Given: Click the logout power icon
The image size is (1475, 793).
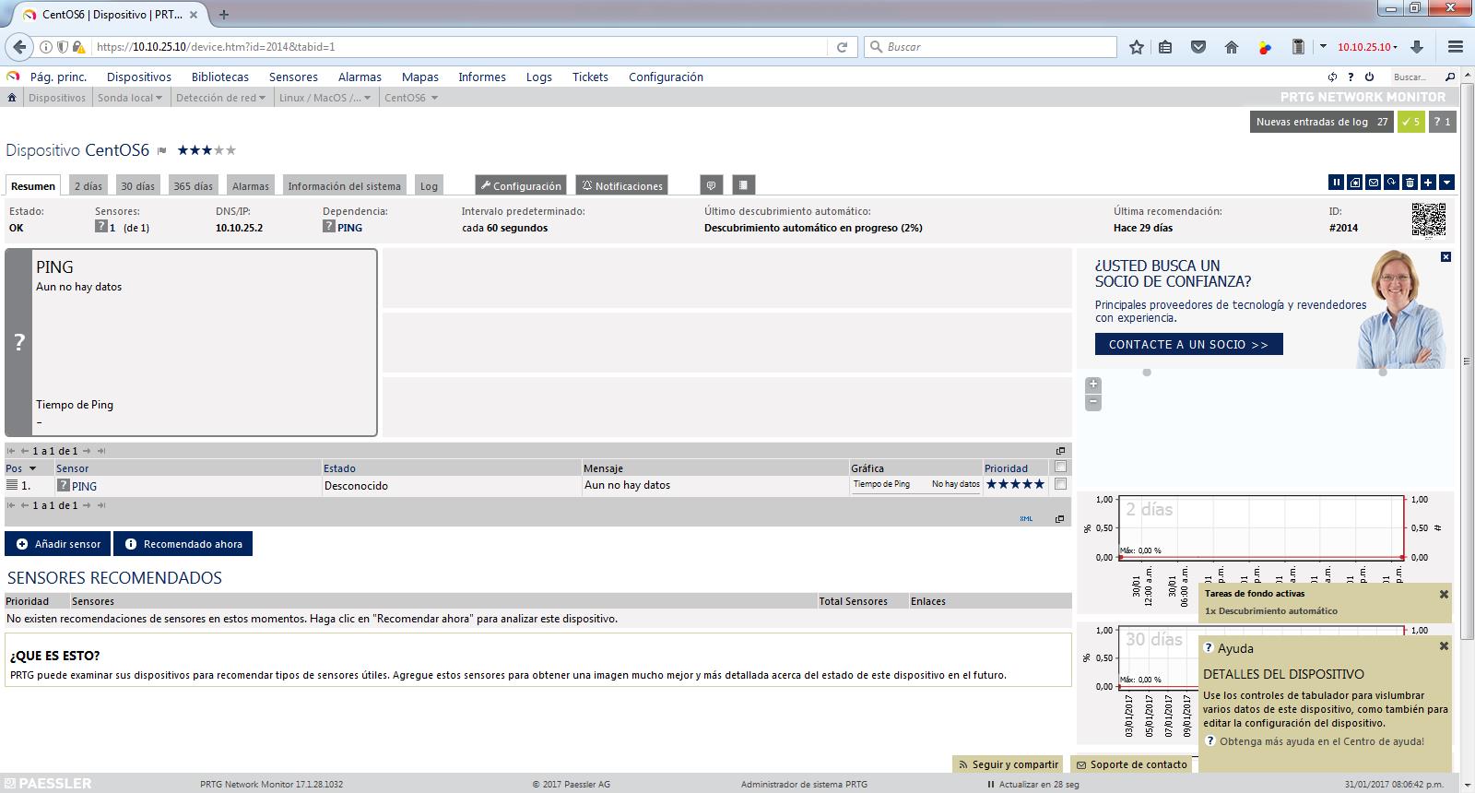Looking at the screenshot, I should click(1369, 77).
